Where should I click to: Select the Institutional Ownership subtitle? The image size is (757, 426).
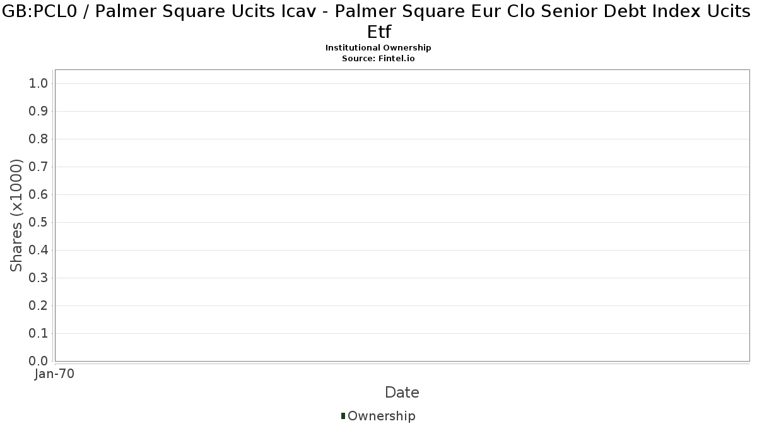[x=378, y=48]
